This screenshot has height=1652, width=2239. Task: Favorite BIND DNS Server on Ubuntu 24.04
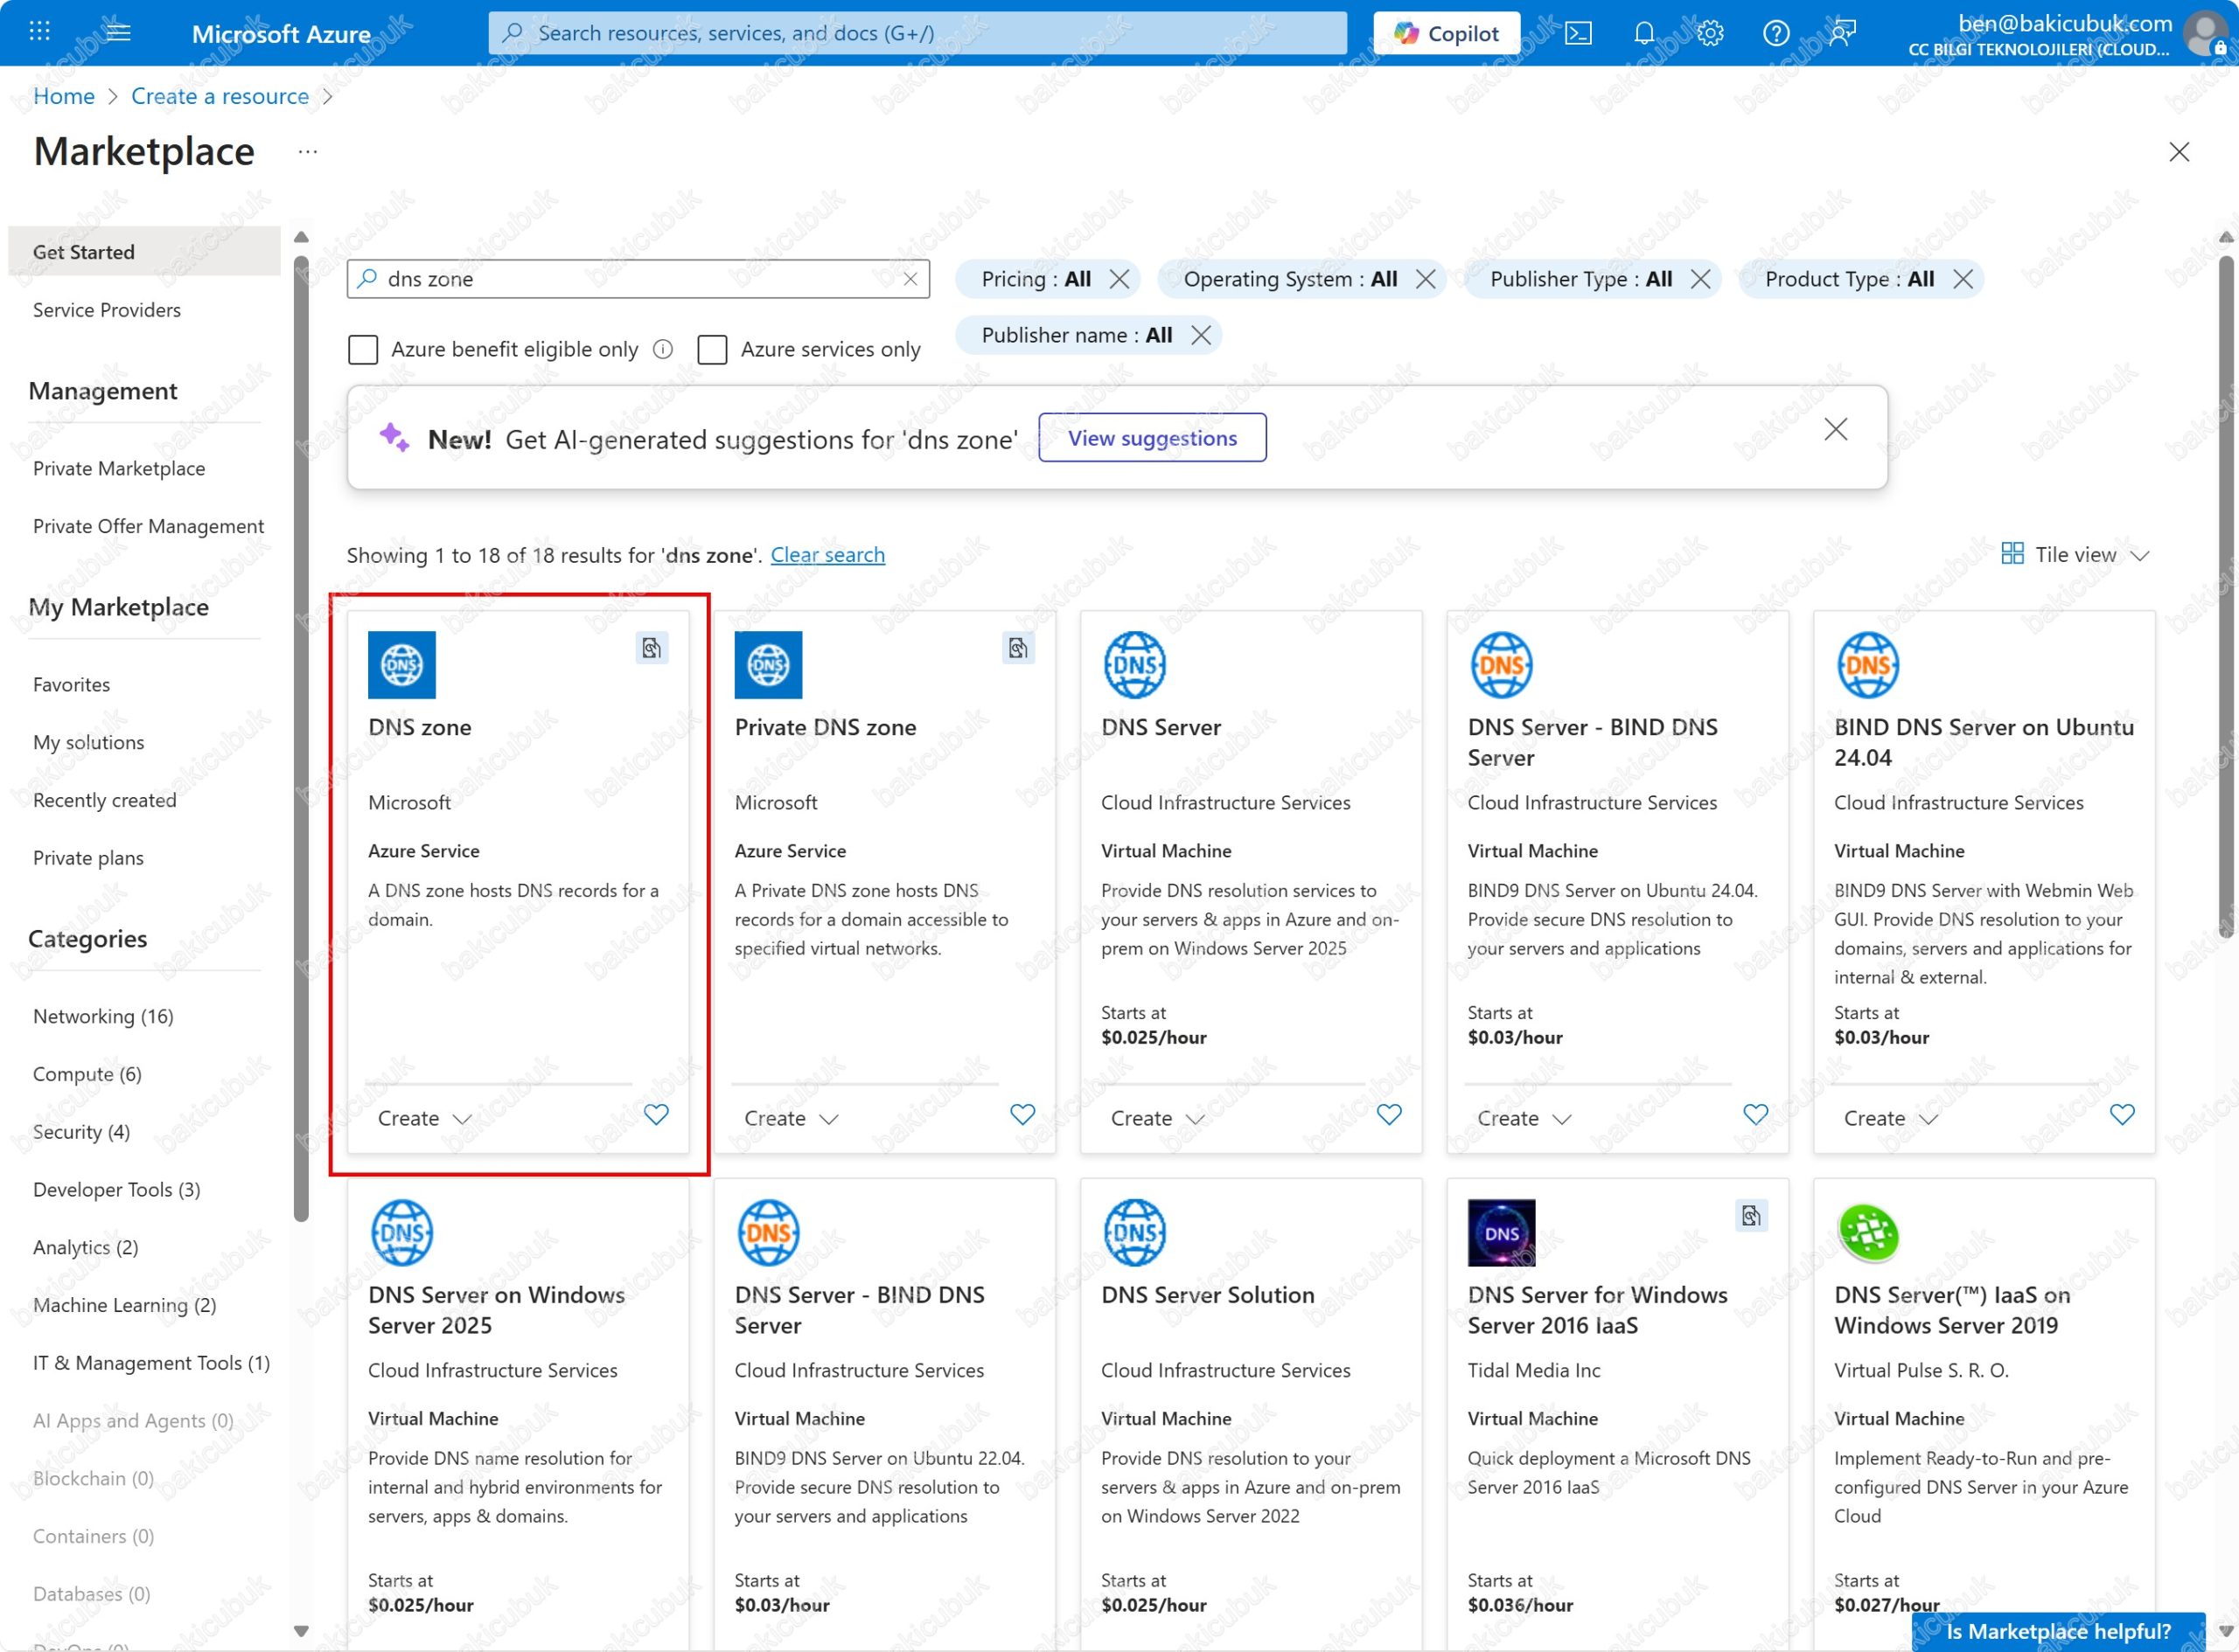tap(2121, 1114)
